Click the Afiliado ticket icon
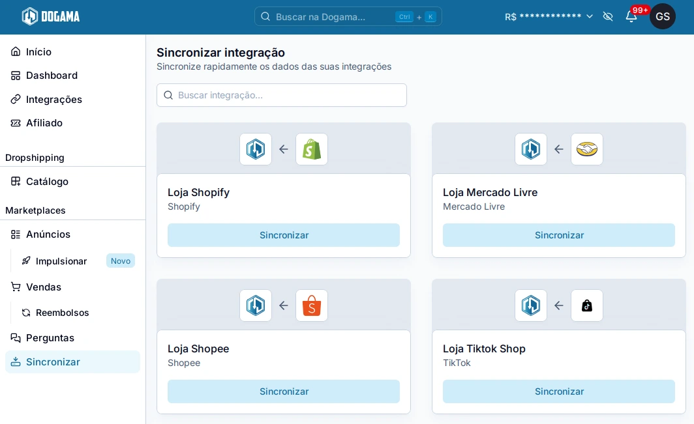Image resolution: width=694 pixels, height=424 pixels. tap(16, 123)
